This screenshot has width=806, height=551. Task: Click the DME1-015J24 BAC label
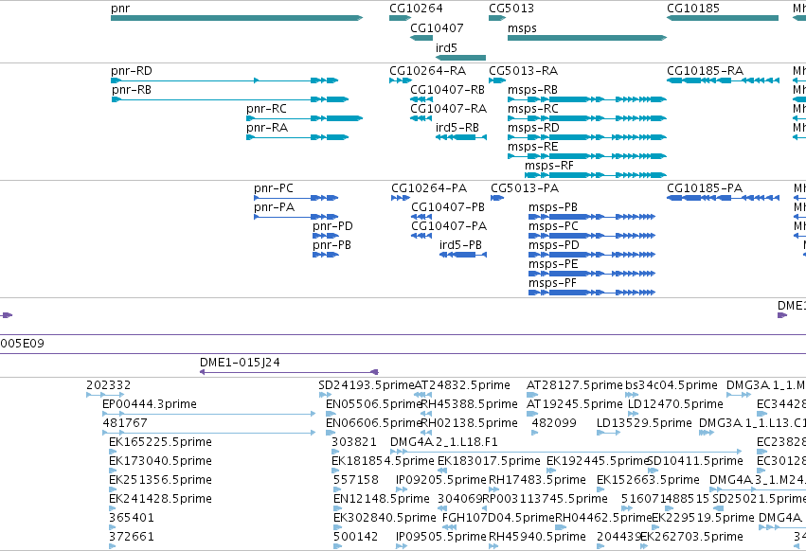pyautogui.click(x=240, y=363)
